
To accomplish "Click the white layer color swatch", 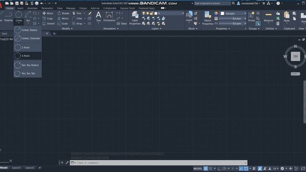I will 156,13.
